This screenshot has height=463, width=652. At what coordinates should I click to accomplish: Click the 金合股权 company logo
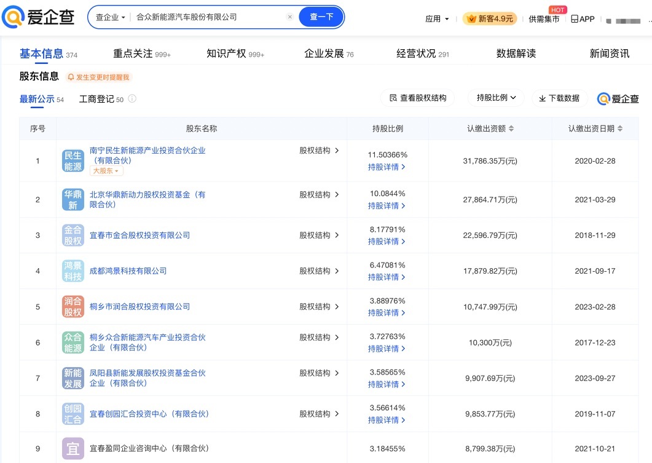(x=73, y=235)
